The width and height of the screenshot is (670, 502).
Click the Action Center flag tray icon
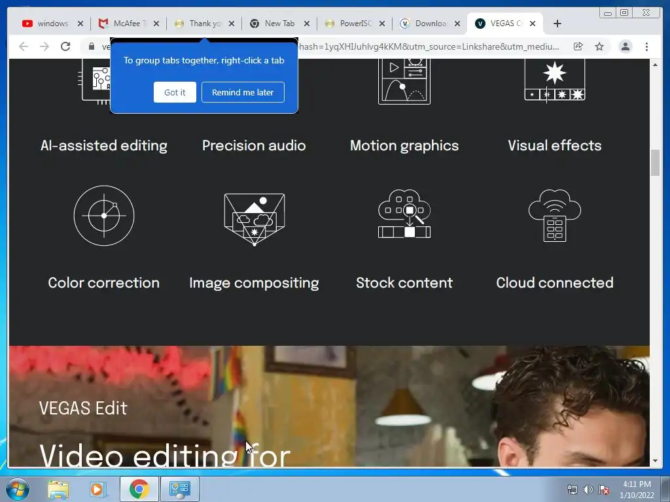(604, 490)
